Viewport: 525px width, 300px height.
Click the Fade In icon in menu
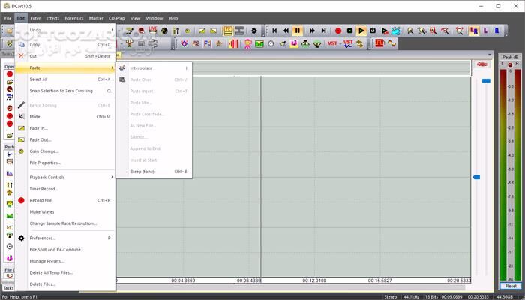(x=21, y=128)
